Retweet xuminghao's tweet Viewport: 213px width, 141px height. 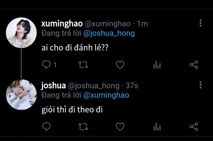tap(83, 65)
